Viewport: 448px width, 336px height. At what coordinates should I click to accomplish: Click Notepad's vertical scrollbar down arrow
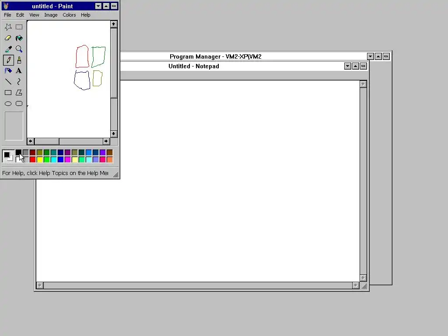click(363, 278)
